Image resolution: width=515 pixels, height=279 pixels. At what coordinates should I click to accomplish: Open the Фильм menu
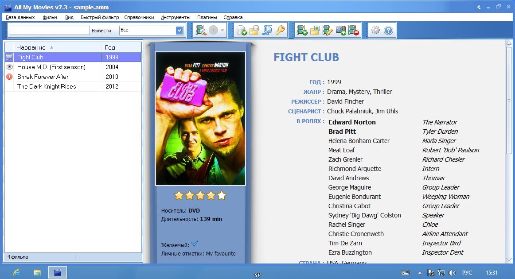coord(50,17)
